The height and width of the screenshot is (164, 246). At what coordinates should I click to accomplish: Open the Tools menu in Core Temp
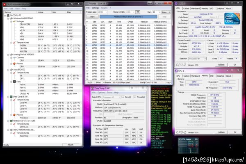109,93
